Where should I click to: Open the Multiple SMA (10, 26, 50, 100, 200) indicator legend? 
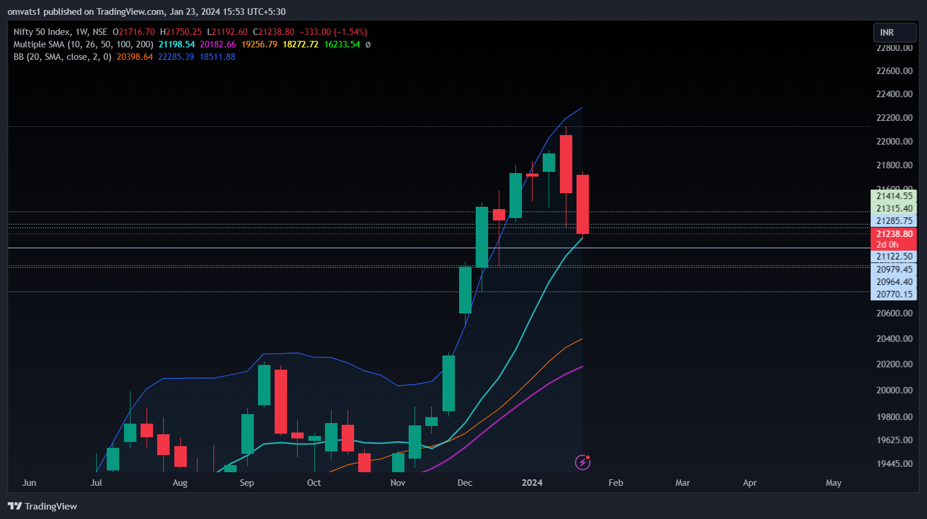[84, 44]
